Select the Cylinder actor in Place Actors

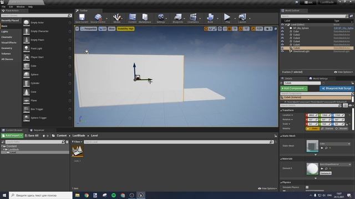(x=47, y=83)
